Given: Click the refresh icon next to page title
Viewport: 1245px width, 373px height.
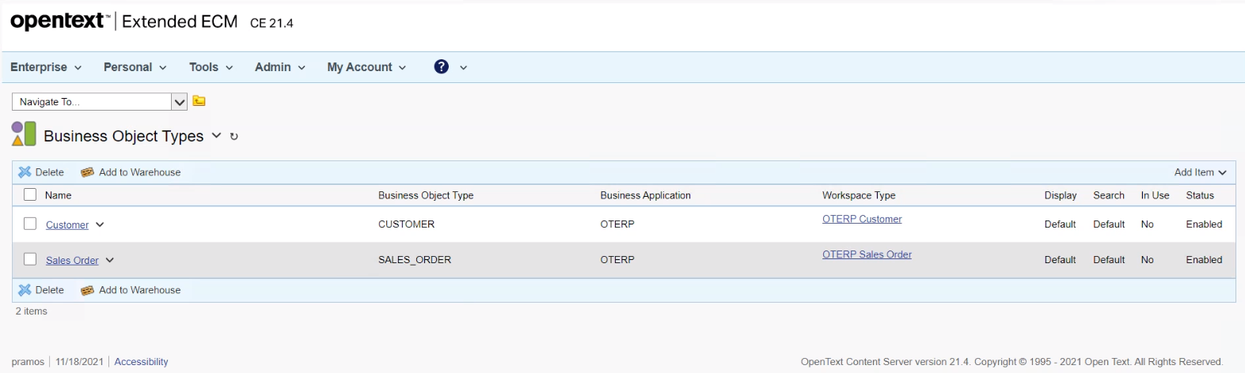Looking at the screenshot, I should point(233,137).
